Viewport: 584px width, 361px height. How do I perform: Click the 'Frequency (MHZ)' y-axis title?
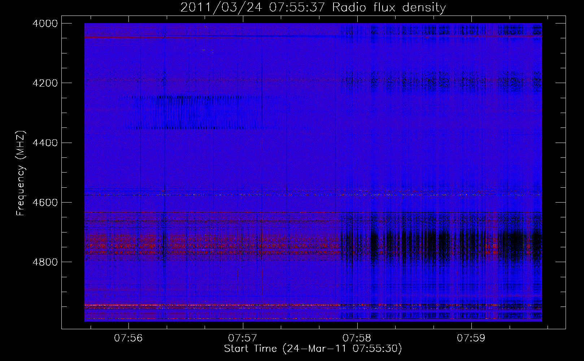(x=21, y=173)
